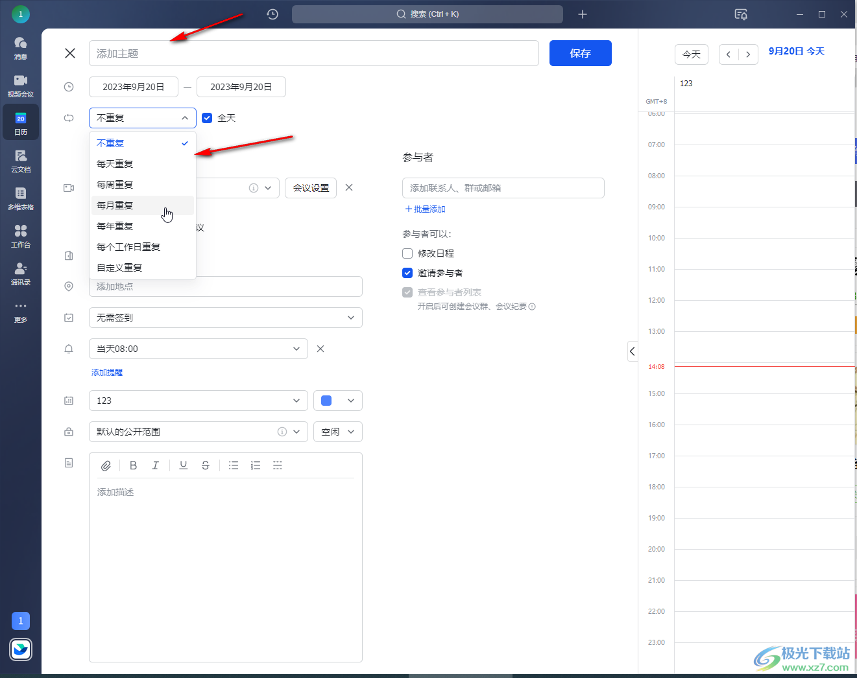Open More (更多) sidebar menu
The width and height of the screenshot is (857, 678).
pyautogui.click(x=21, y=312)
